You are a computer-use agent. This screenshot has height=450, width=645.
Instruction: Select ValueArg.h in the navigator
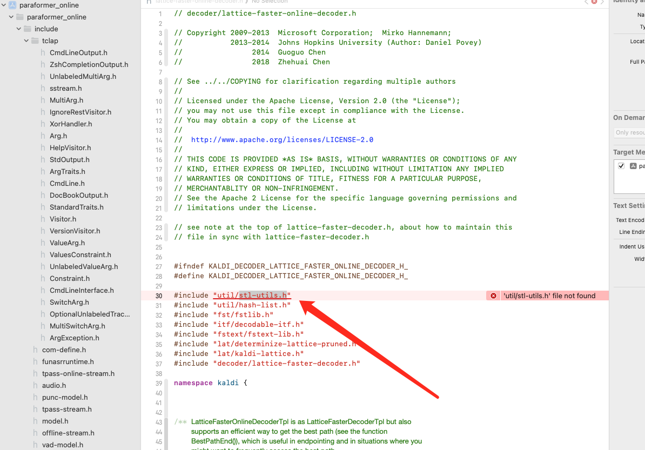click(67, 243)
